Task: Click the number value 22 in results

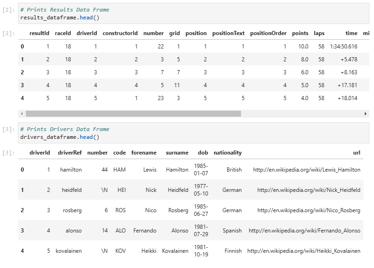Action: tap(161, 47)
